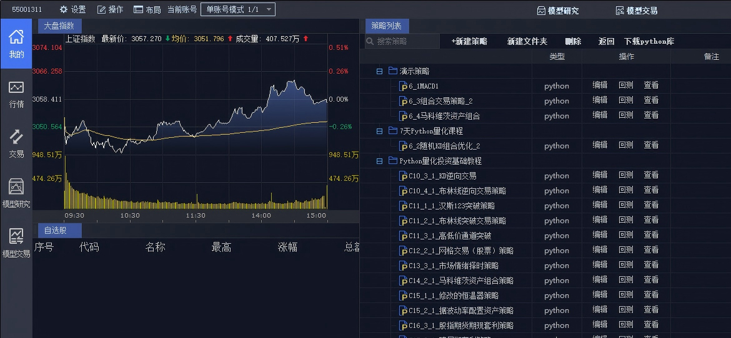The height and width of the screenshot is (338, 731).
Task: Click 下载python库 button
Action: pyautogui.click(x=649, y=41)
